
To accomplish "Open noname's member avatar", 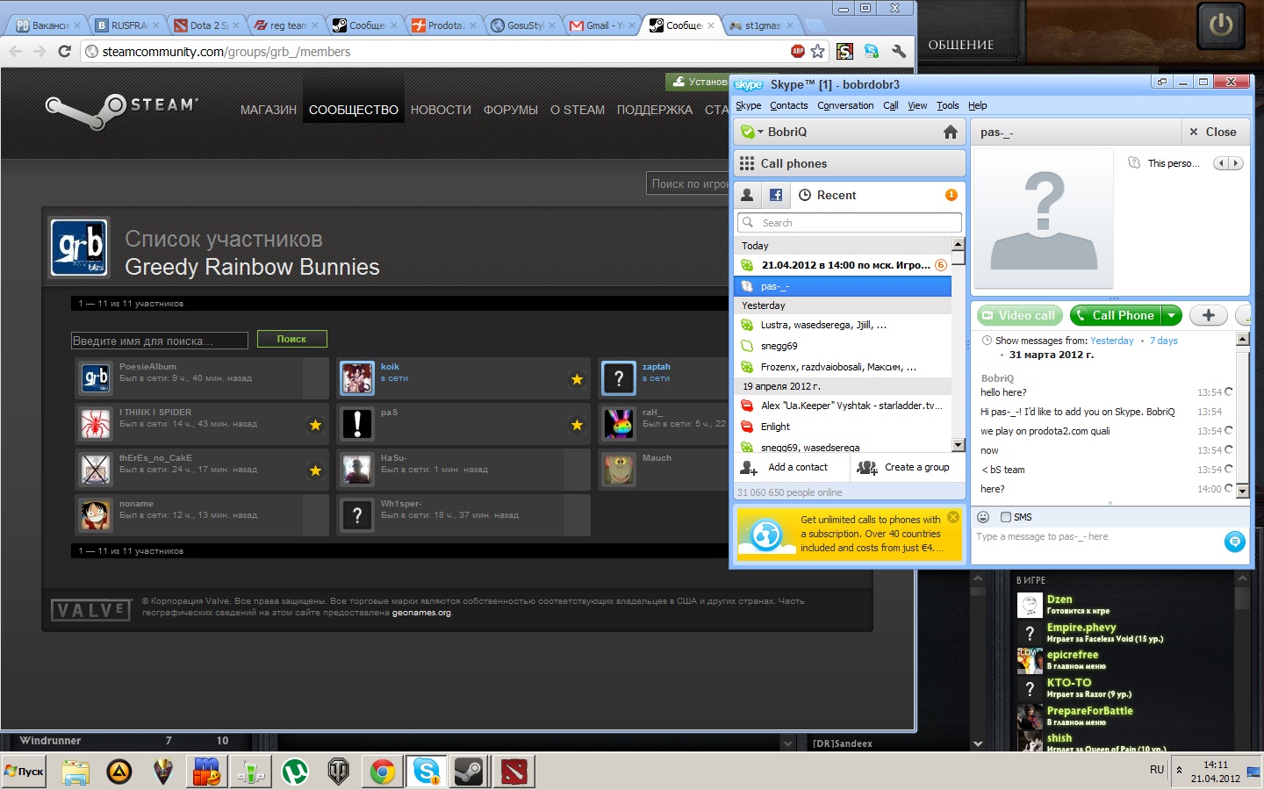I will tap(94, 515).
